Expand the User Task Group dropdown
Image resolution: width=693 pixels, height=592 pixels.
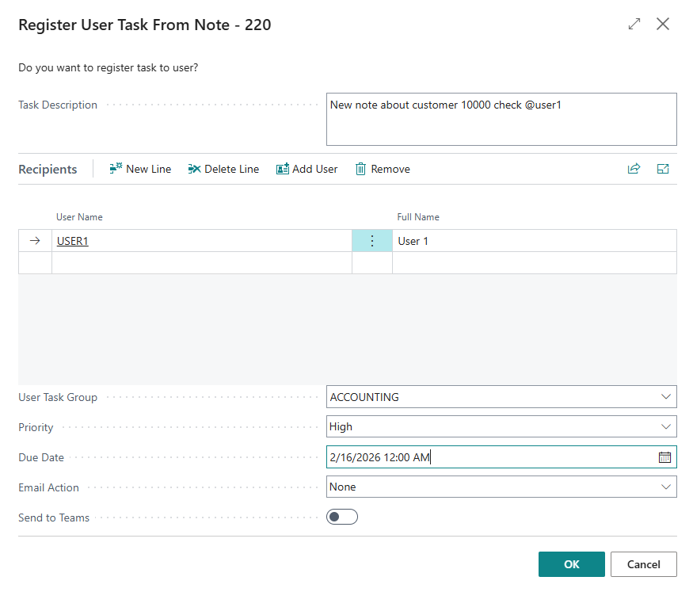pos(664,397)
